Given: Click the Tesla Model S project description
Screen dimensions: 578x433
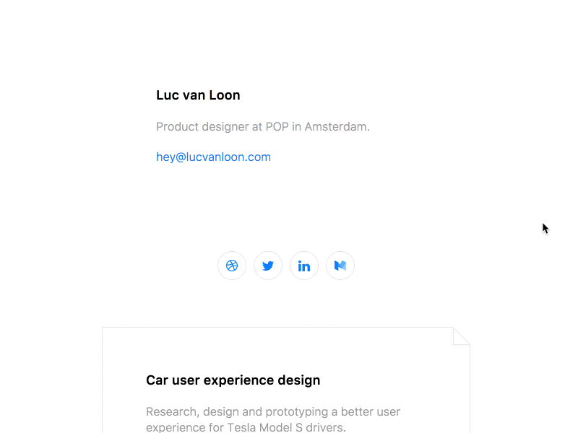Looking at the screenshot, I should 273,419.
